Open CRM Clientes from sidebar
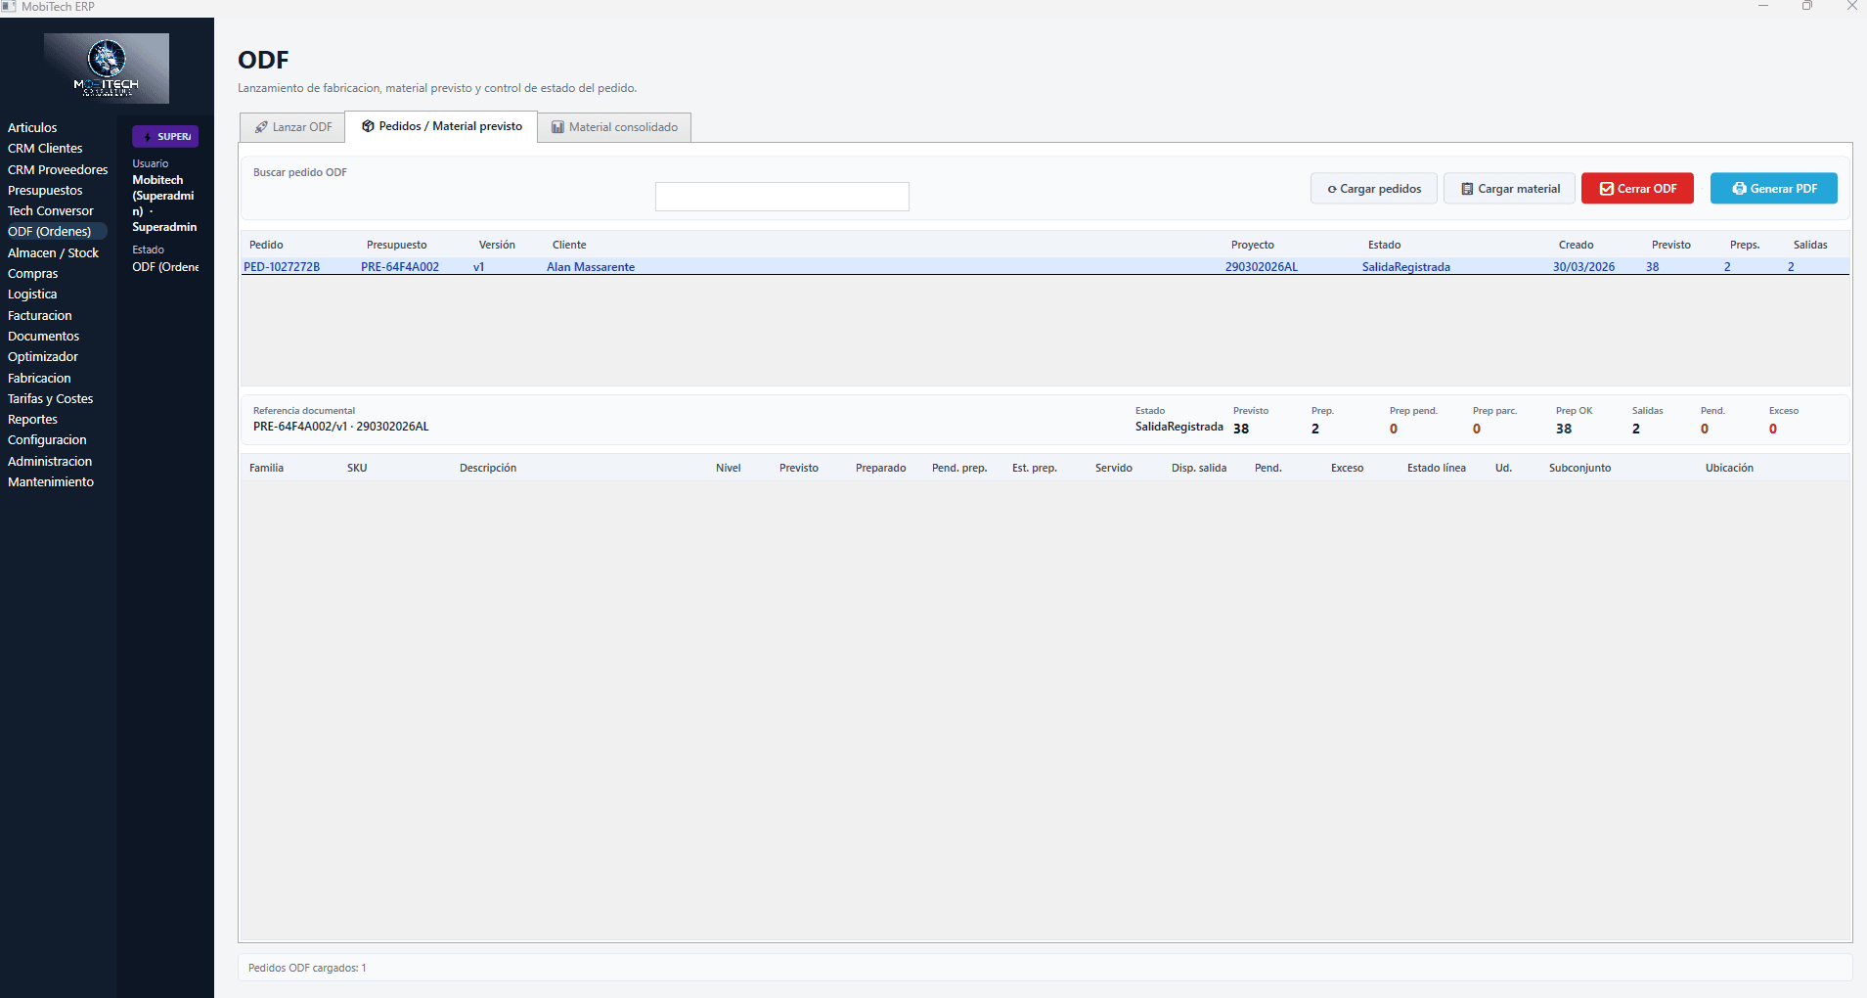1867x998 pixels. pos(45,149)
